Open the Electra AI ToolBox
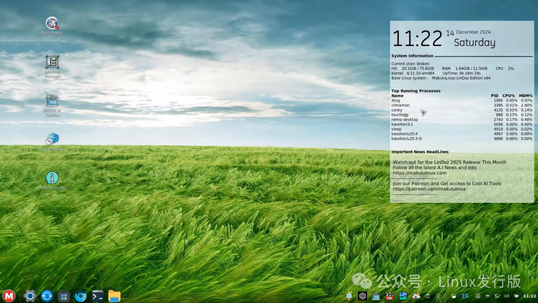This screenshot has width=538, height=303. [x=51, y=100]
